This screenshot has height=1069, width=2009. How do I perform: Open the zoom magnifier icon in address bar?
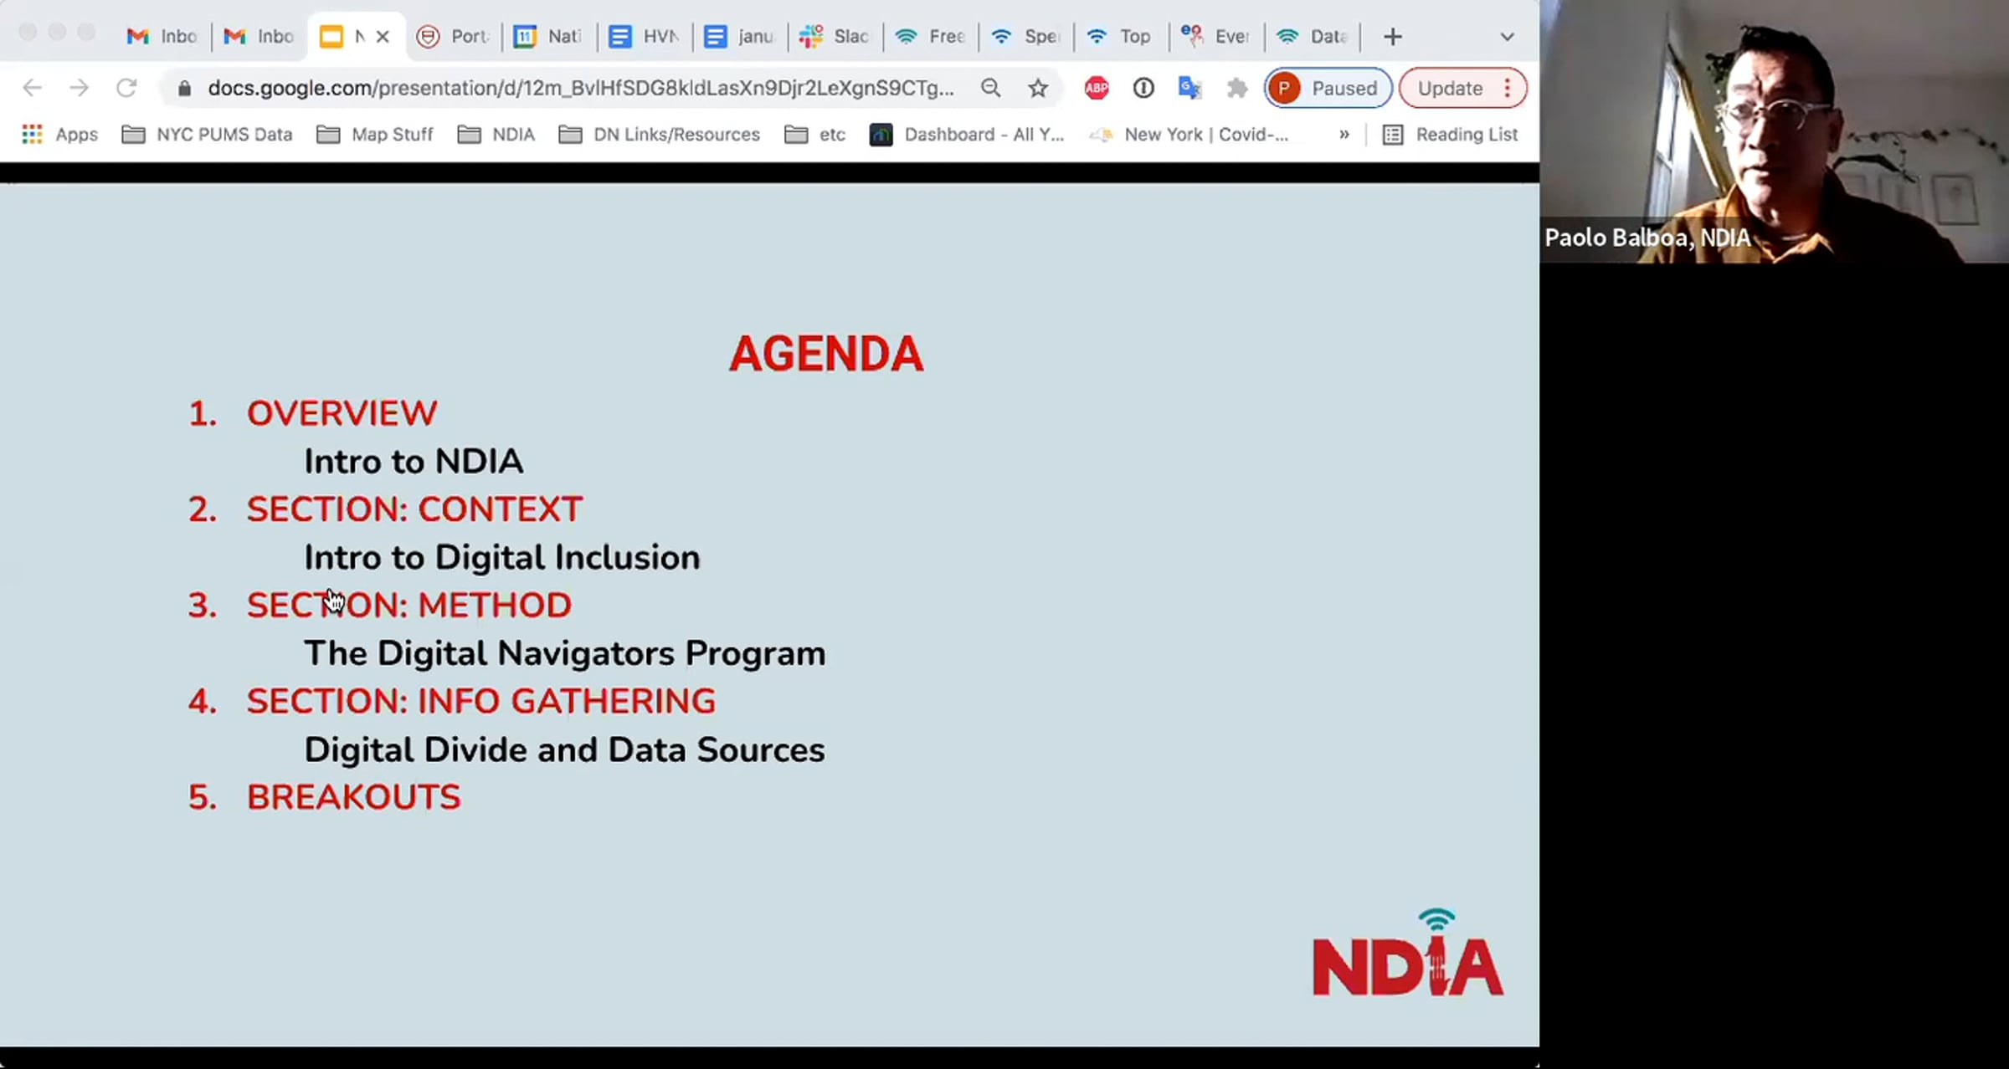[991, 88]
